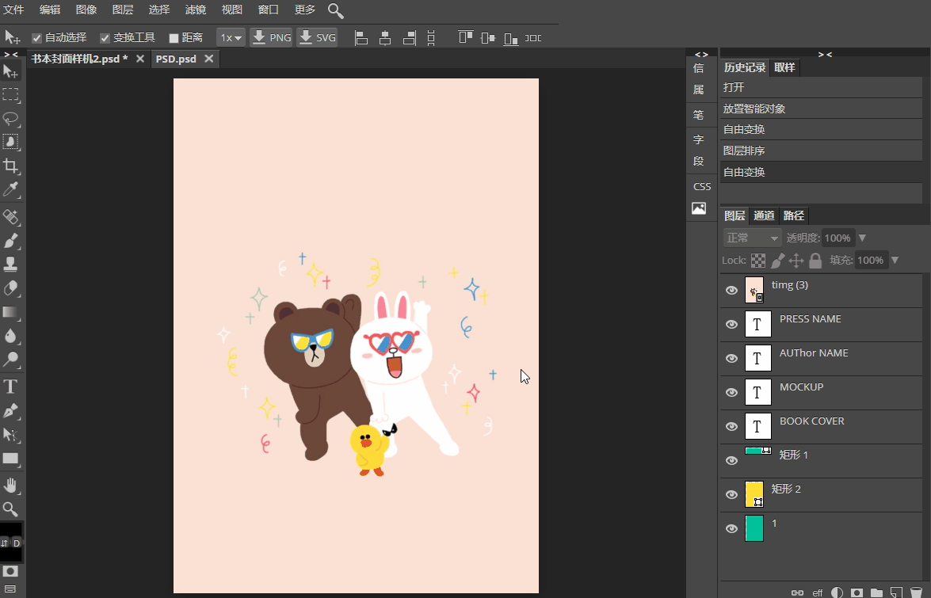Select the Dodge tool
Image resolution: width=931 pixels, height=598 pixels.
click(x=10, y=359)
